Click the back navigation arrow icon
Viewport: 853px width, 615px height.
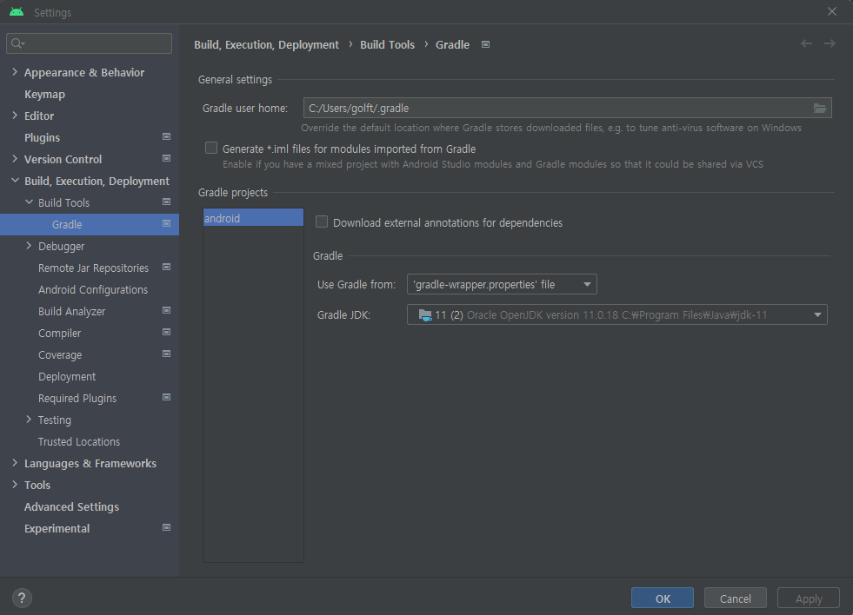point(806,43)
